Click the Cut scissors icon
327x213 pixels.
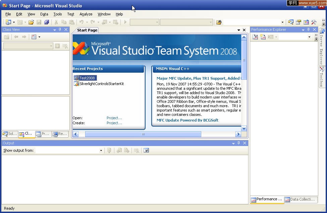pos(56,22)
